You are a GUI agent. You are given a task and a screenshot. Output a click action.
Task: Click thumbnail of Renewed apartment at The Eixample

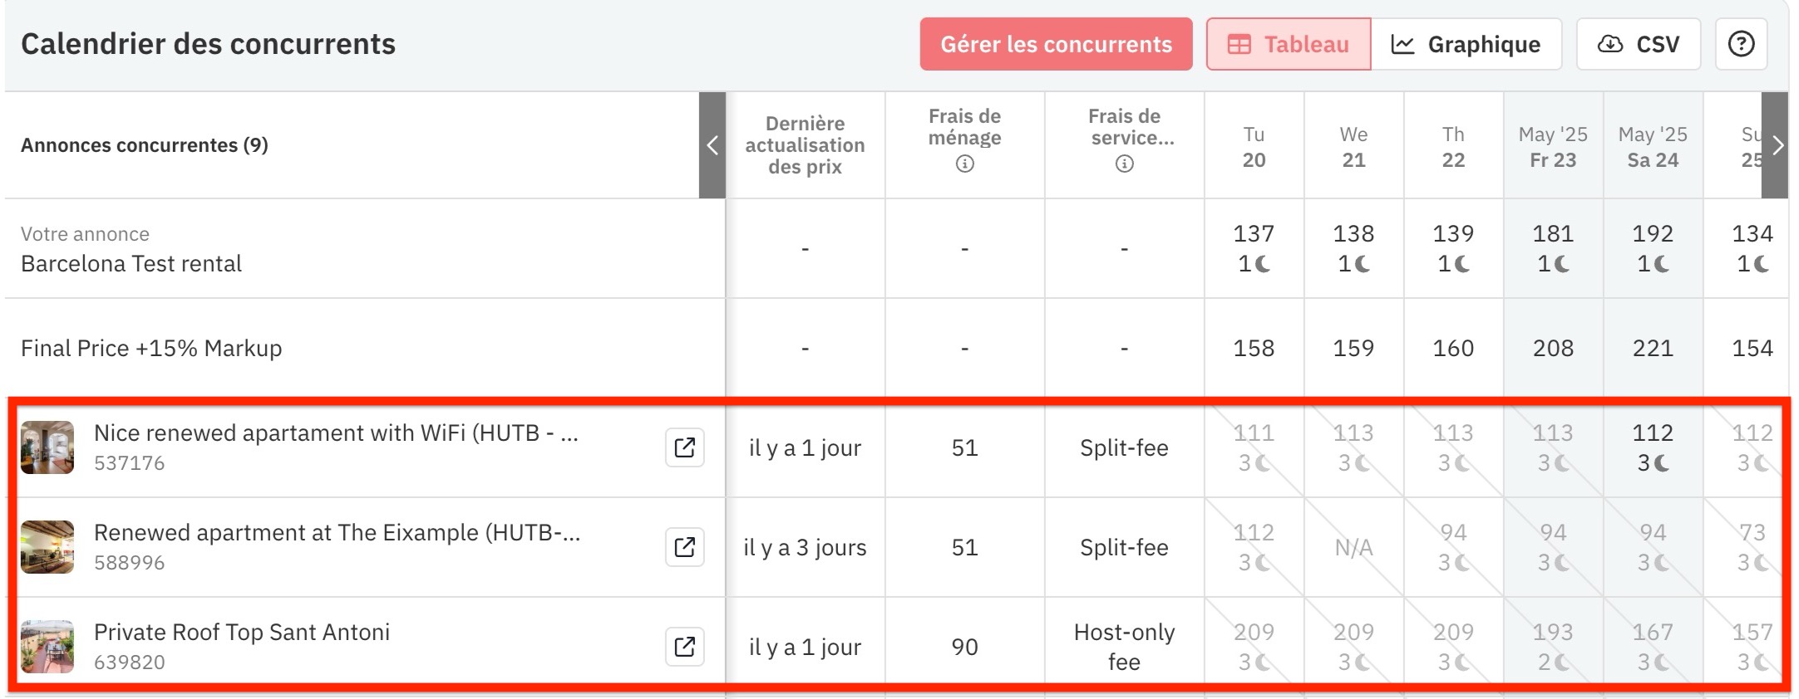(x=47, y=547)
